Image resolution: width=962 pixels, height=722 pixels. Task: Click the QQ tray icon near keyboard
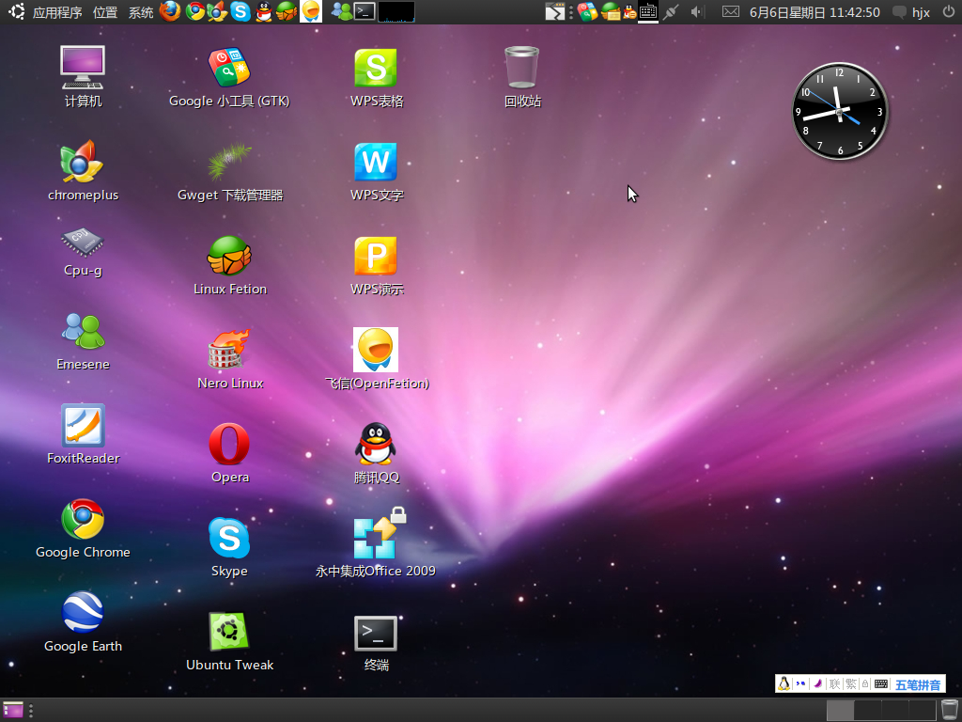point(629,11)
